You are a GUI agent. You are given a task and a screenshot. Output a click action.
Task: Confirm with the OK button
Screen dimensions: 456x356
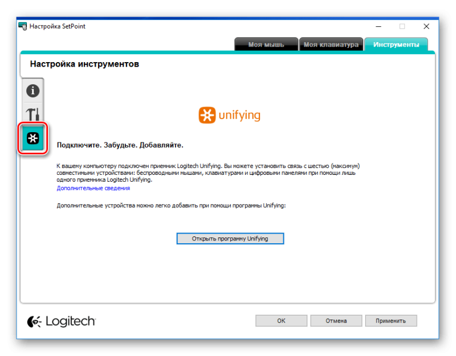(x=281, y=321)
